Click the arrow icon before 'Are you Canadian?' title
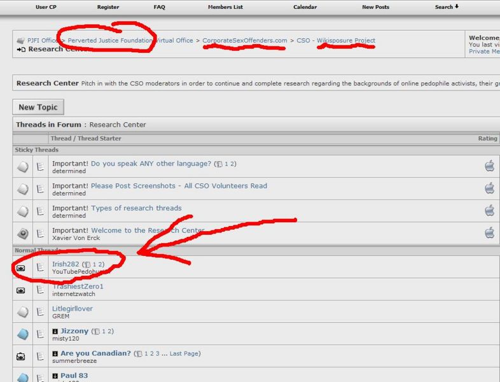The image size is (500, 382). [x=55, y=353]
